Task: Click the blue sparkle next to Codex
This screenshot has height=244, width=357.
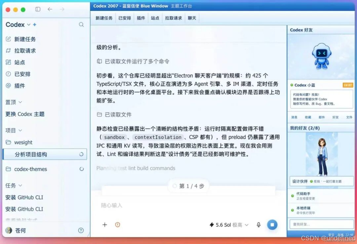Action: 35,24
